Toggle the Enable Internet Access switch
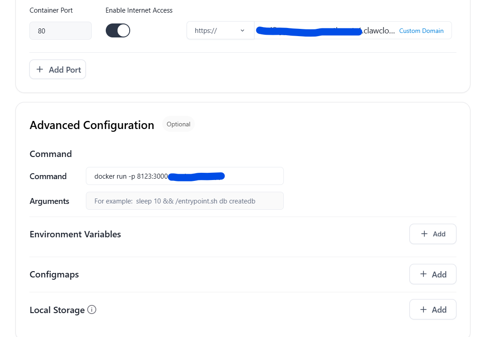503x337 pixels. click(x=118, y=31)
